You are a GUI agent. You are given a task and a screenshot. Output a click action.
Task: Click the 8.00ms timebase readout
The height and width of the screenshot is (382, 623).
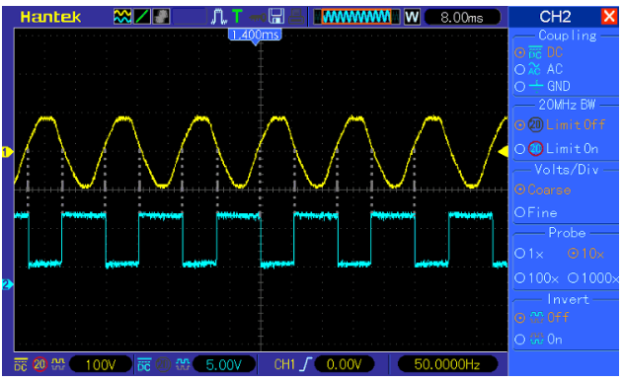tap(462, 18)
